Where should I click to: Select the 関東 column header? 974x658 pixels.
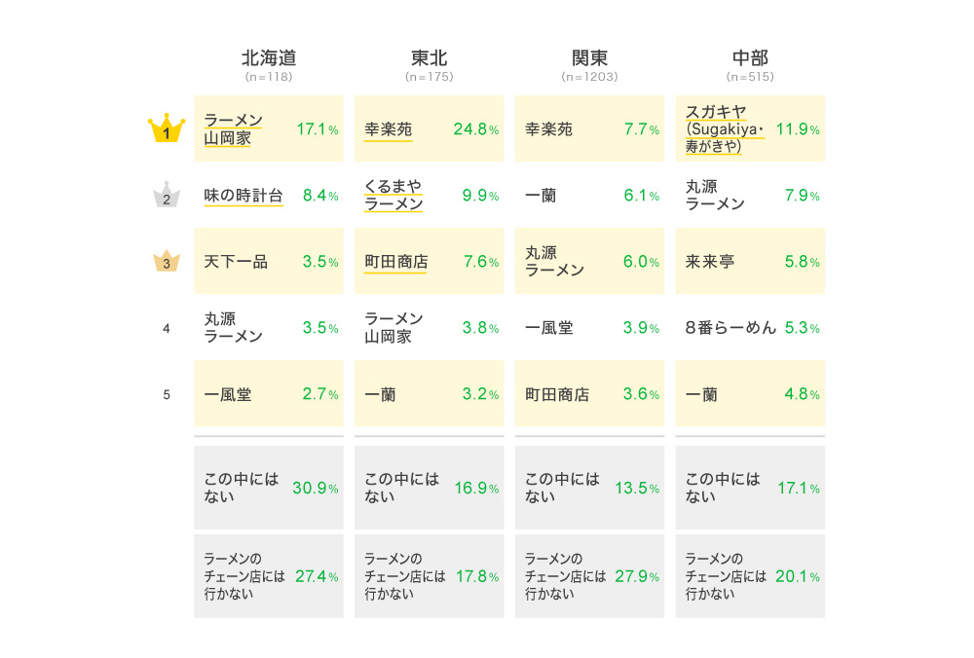589,58
